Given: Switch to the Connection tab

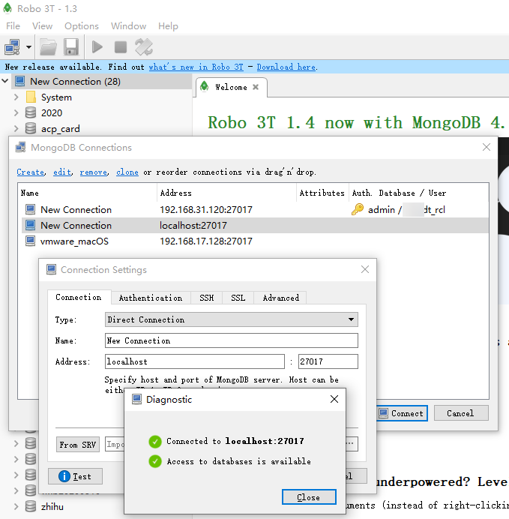Looking at the screenshot, I should pos(79,297).
